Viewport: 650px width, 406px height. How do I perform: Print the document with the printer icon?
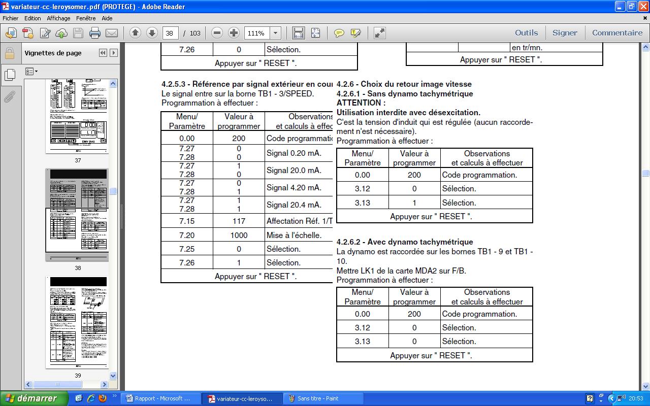pyautogui.click(x=95, y=33)
